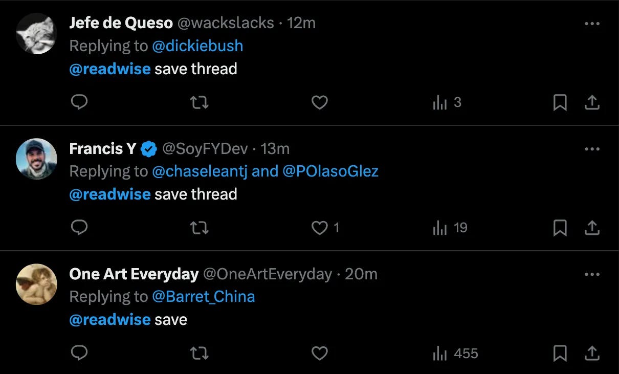619x374 pixels.
Task: Open One Art Everyday's cherub avatar
Action: pyautogui.click(x=36, y=284)
